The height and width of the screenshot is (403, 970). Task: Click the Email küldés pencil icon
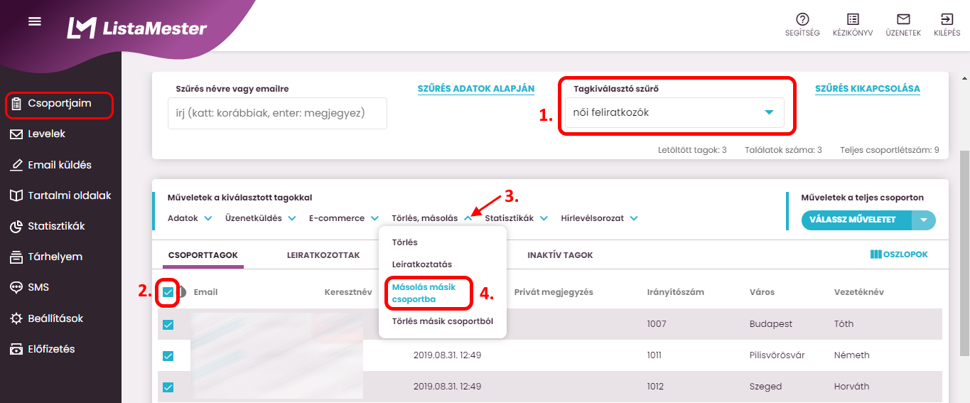tap(16, 165)
